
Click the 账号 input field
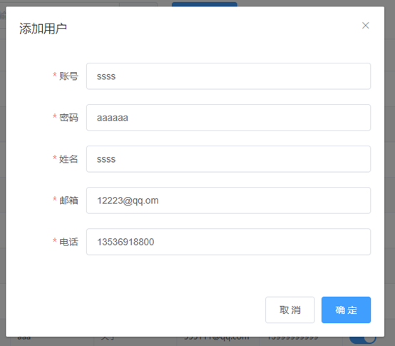(x=228, y=76)
